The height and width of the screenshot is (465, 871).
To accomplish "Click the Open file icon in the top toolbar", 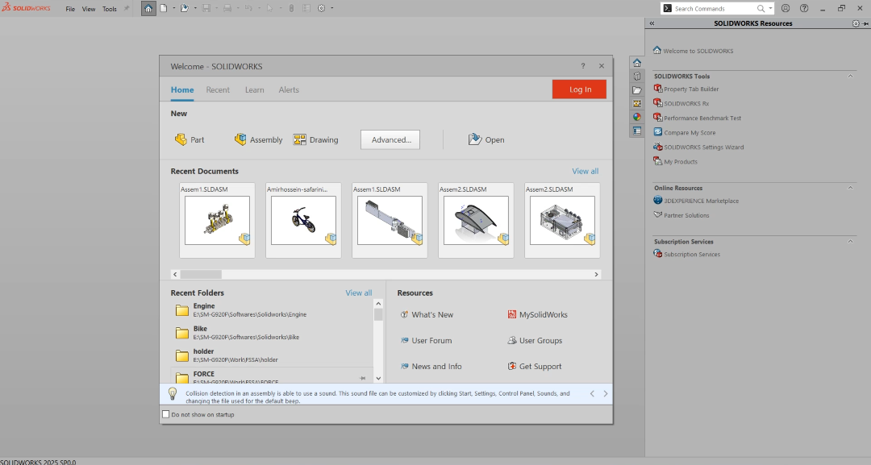I will point(185,8).
